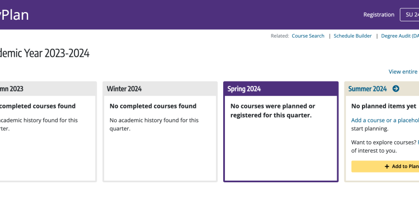419x219 pixels.
Task: Click the yellow Add to Plan button
Action: click(385, 166)
